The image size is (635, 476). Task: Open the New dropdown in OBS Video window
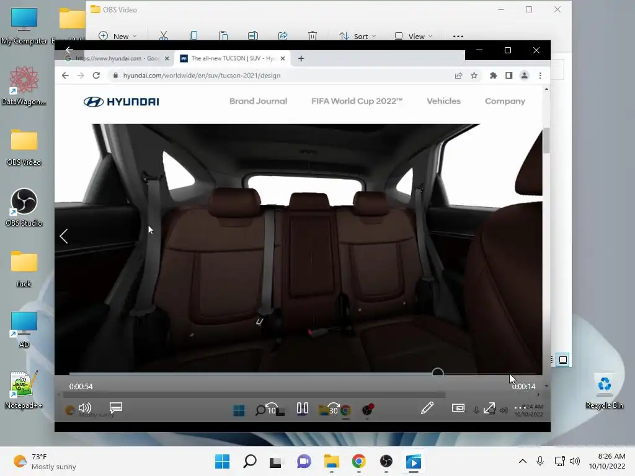117,36
